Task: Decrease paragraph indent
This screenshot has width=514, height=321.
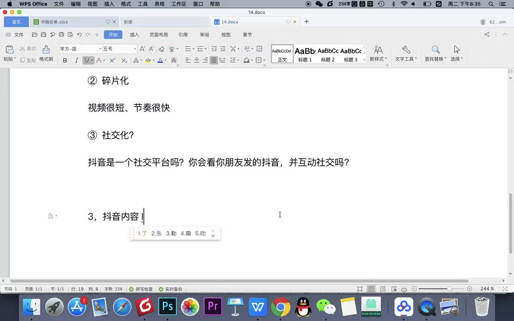Action: click(214, 49)
